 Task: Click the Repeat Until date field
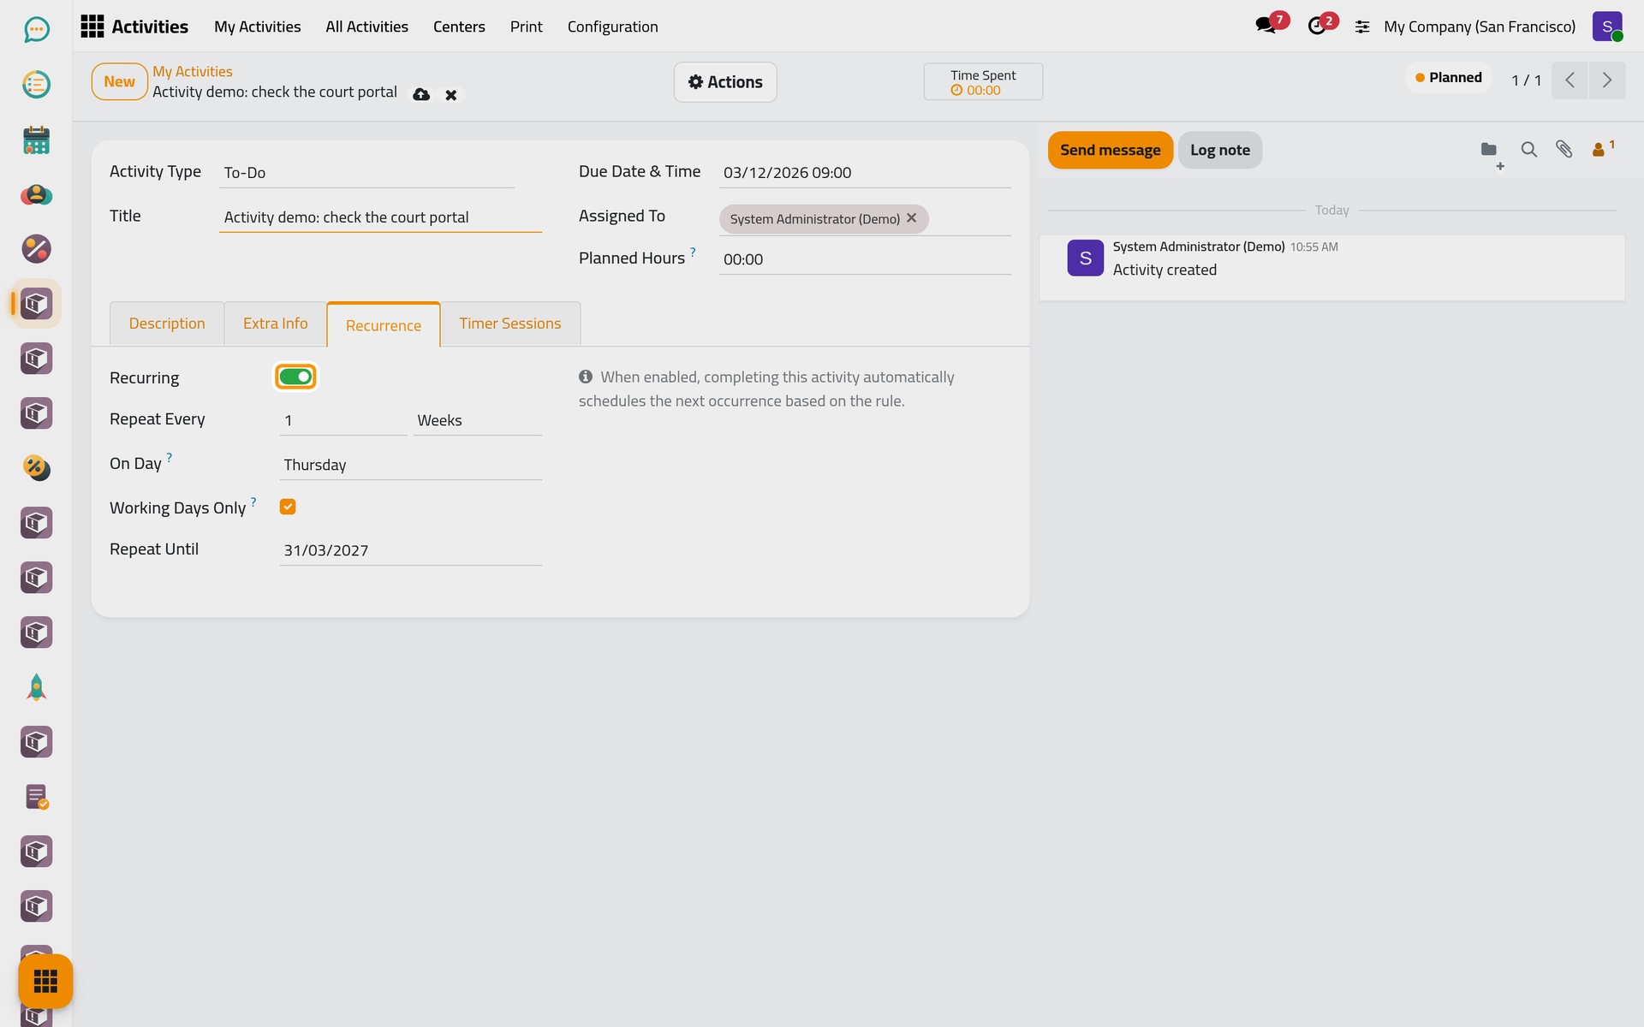(x=410, y=550)
